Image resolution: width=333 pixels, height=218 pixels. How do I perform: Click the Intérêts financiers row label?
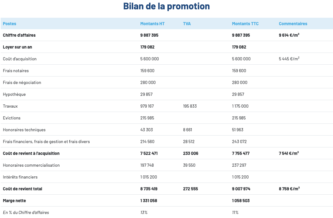tap(20, 177)
